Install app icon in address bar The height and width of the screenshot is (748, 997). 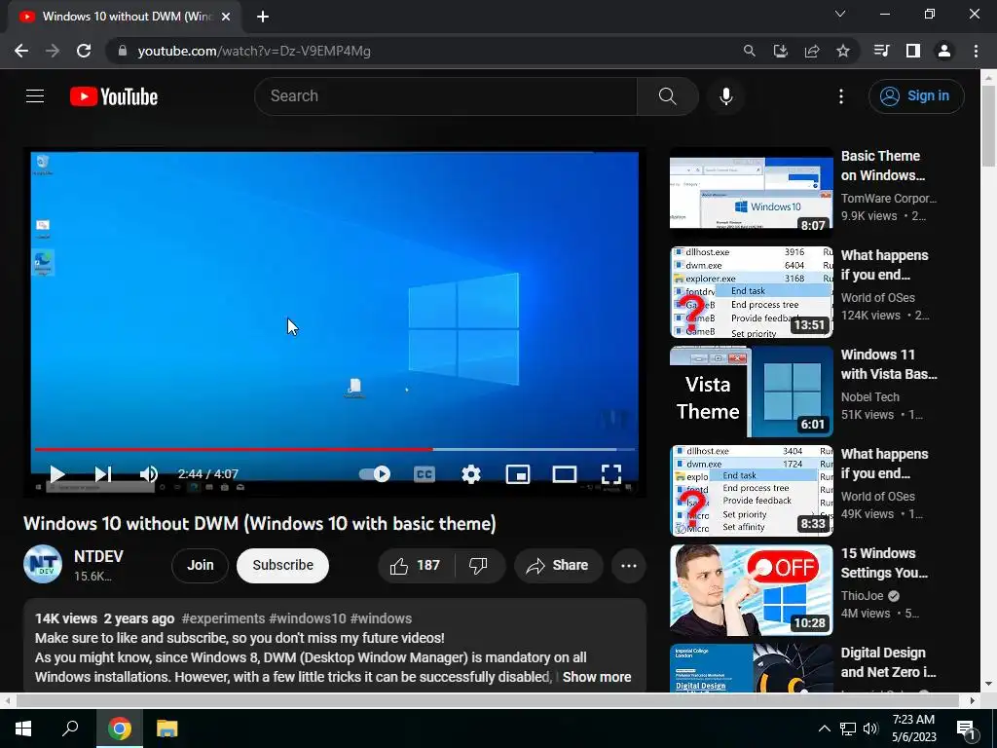[x=780, y=51]
